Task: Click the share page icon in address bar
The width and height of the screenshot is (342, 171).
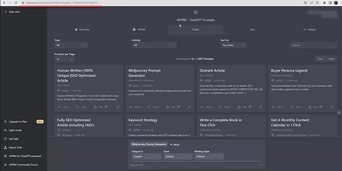Action: tap(312, 3)
